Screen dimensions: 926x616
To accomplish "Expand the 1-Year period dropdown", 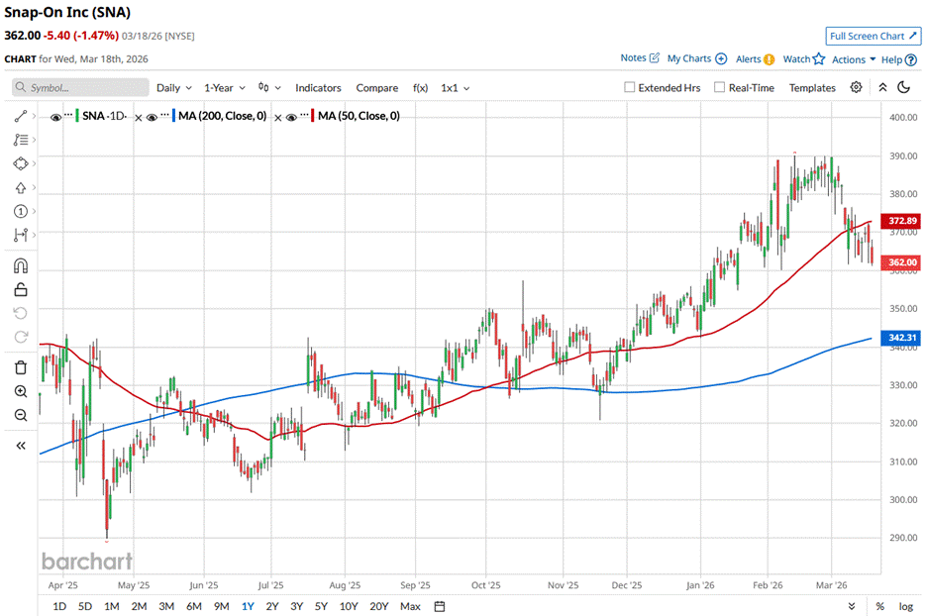I will pos(225,88).
